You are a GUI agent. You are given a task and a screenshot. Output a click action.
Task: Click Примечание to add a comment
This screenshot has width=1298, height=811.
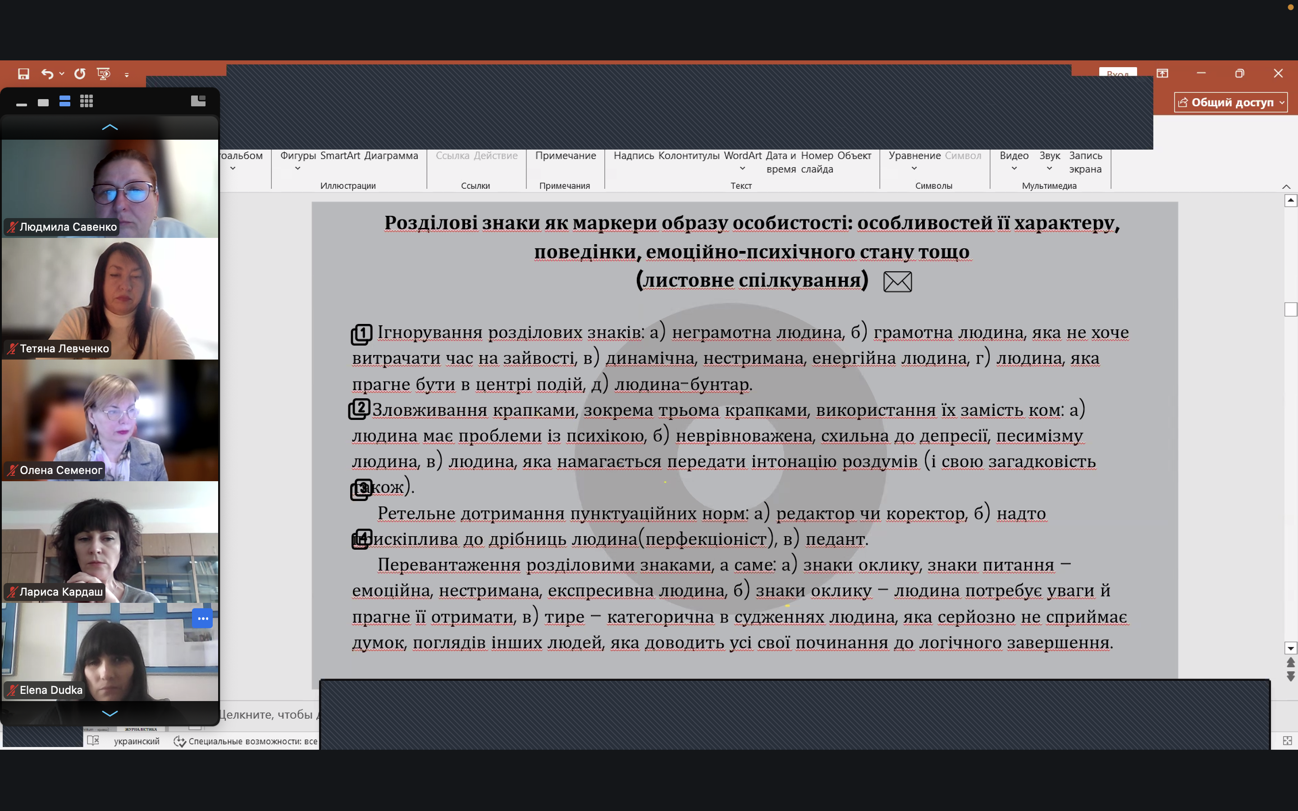(x=565, y=156)
